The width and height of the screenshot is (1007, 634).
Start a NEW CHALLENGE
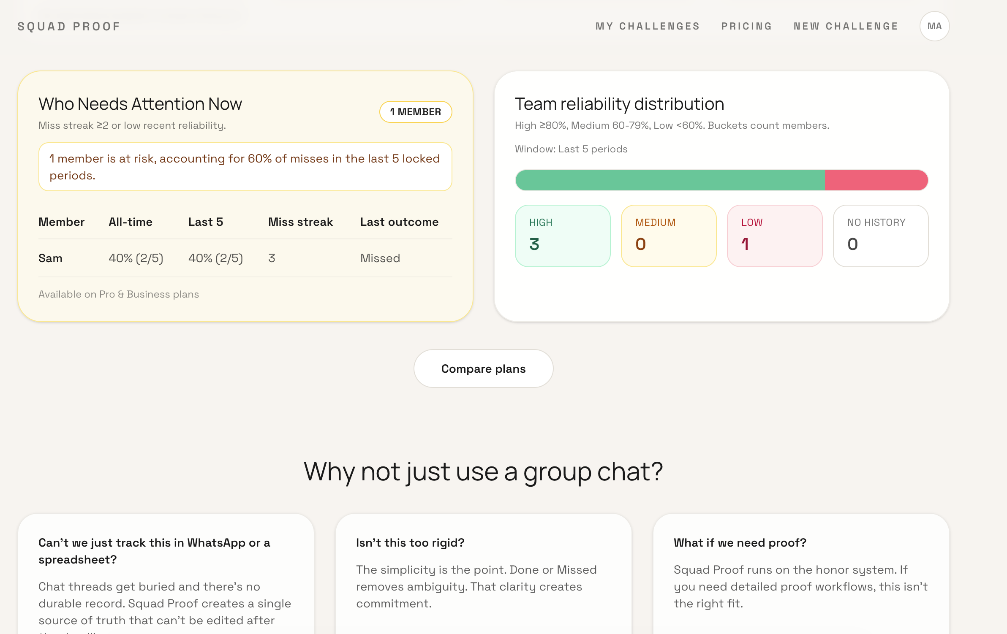(x=846, y=26)
